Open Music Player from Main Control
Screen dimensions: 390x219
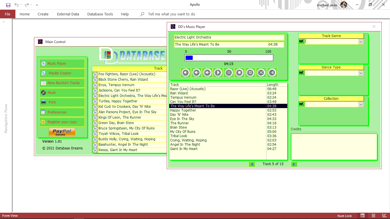click(x=62, y=64)
